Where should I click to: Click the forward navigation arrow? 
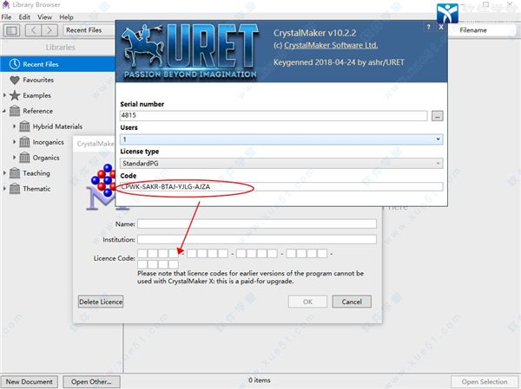pos(49,30)
